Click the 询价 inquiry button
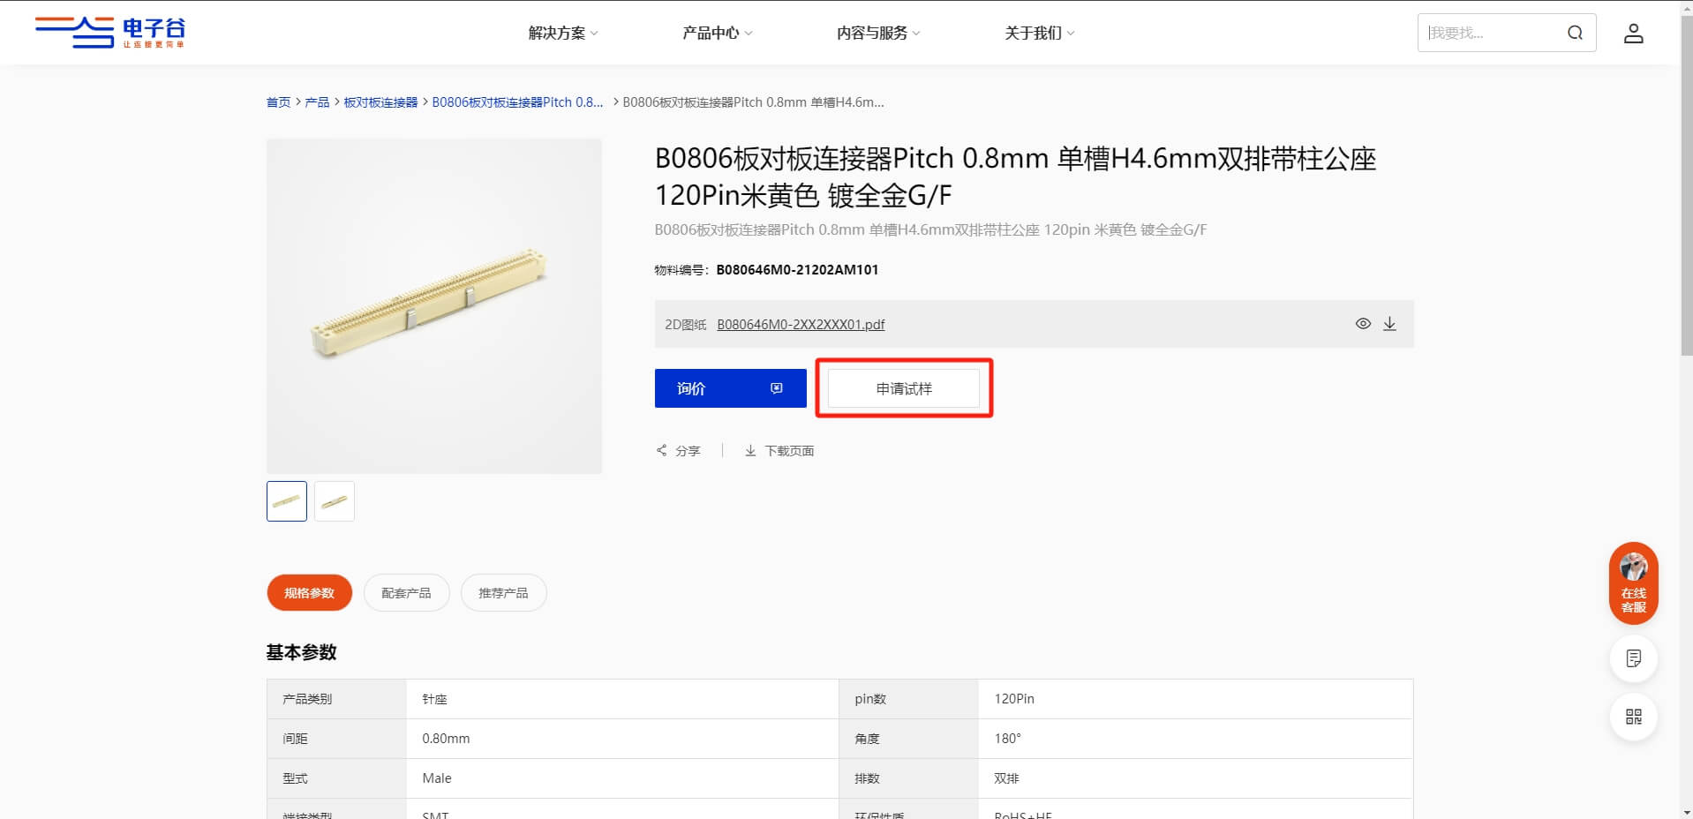The image size is (1693, 819). click(730, 388)
